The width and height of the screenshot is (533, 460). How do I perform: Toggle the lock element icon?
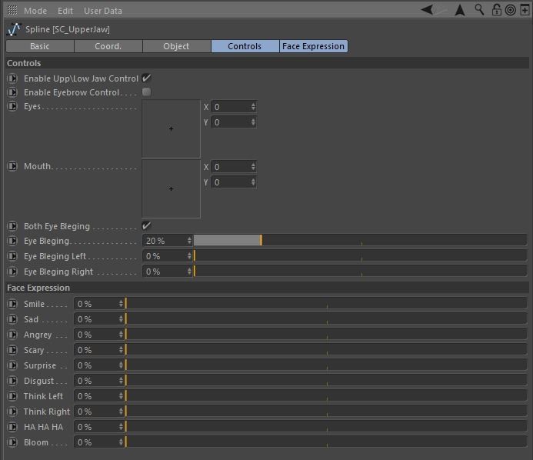pos(496,10)
